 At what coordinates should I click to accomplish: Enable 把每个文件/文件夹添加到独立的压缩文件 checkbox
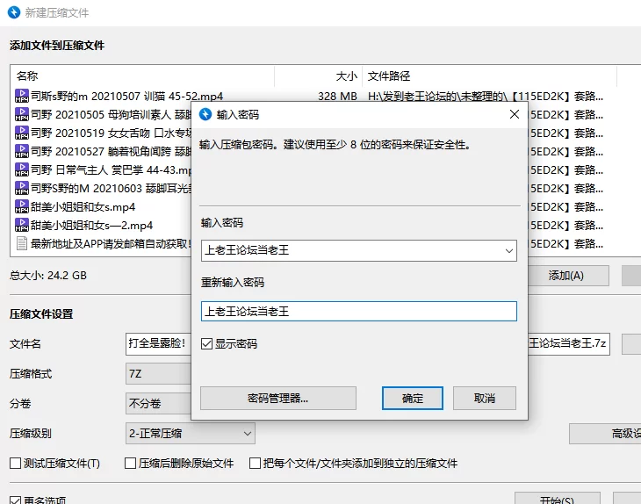(256, 463)
